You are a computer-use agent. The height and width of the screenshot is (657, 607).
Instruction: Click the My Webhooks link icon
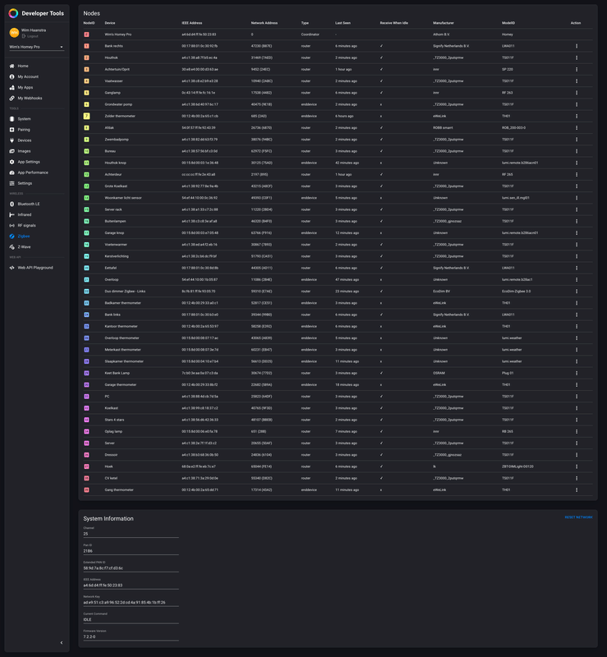(11, 98)
